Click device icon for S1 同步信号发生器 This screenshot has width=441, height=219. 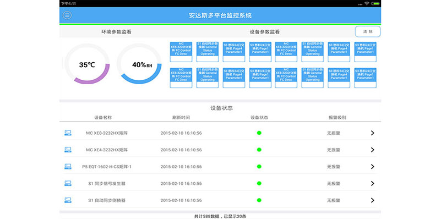68,183
